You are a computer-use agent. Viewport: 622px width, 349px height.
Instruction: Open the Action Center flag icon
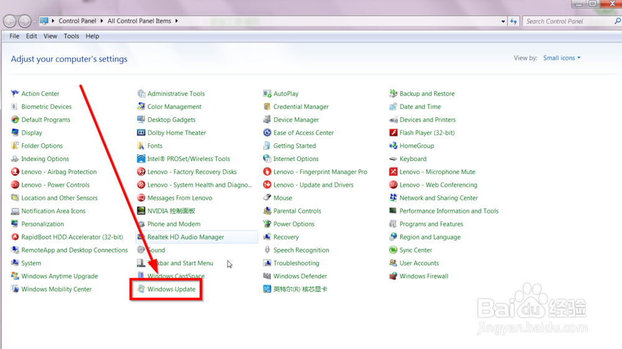pyautogui.click(x=15, y=93)
